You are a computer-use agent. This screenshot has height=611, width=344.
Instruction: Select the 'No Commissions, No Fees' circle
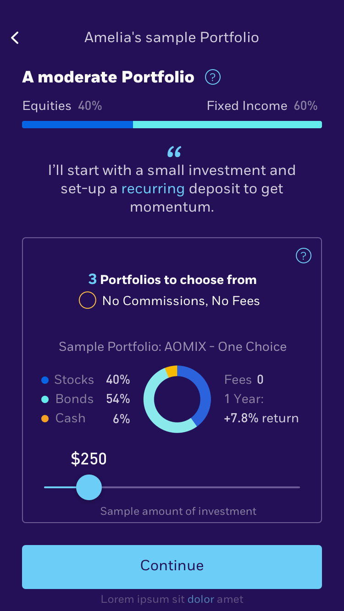[87, 300]
